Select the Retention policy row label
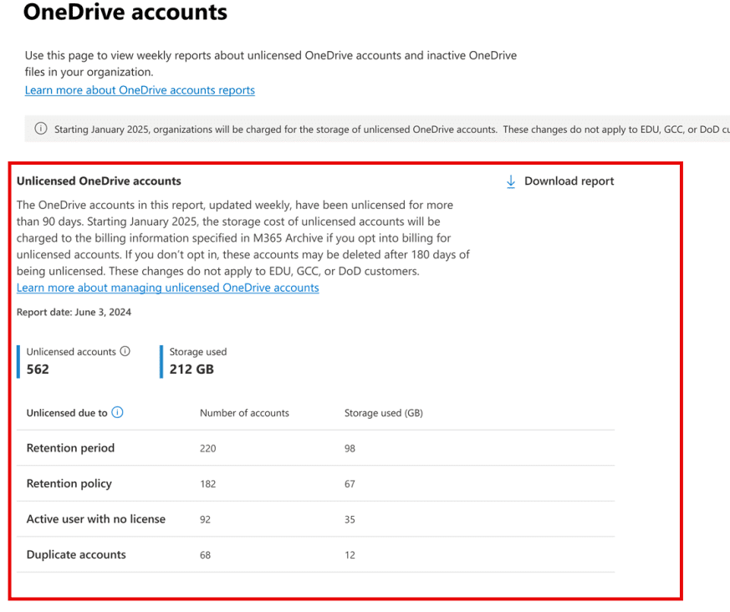Viewport: 730px width, 612px height. 69,483
